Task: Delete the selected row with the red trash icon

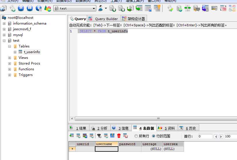Action: tap(119, 136)
